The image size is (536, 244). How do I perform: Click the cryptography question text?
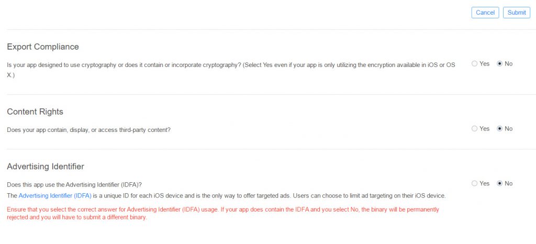[x=230, y=64]
